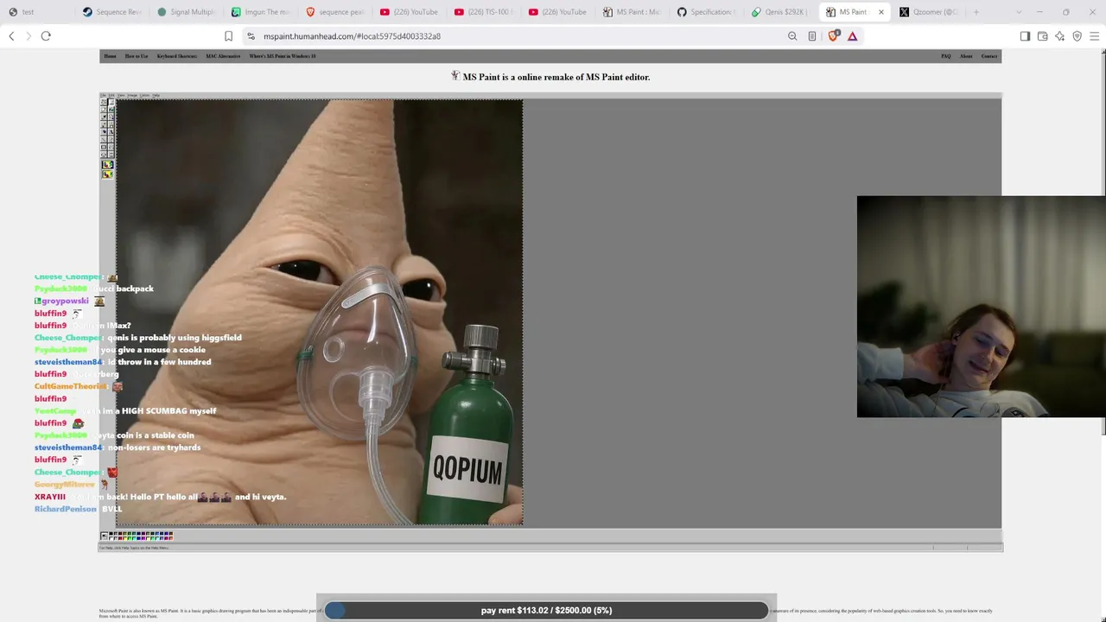
Task: Choose transparent selection option below toolbox
Action: 107,175
